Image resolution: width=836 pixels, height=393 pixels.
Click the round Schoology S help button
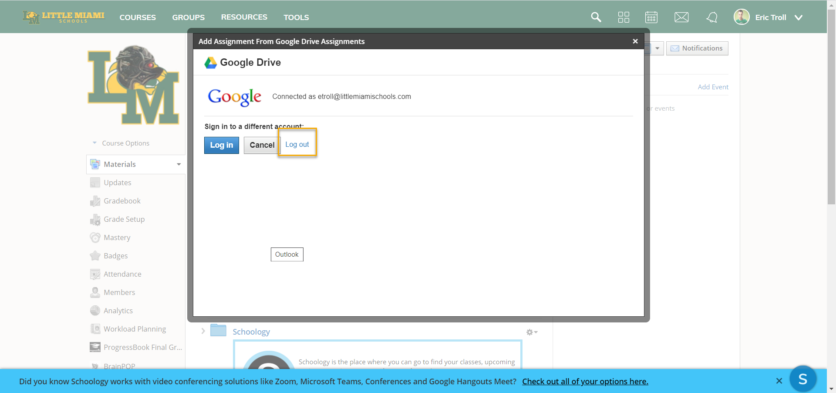tap(802, 379)
